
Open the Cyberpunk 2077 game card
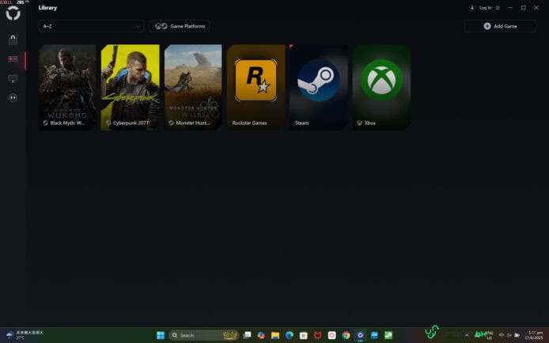point(131,88)
